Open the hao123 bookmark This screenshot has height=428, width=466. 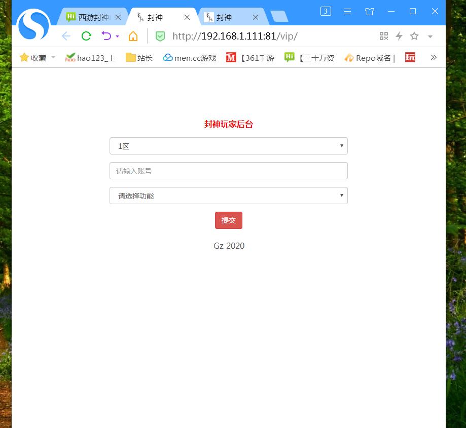click(x=91, y=58)
